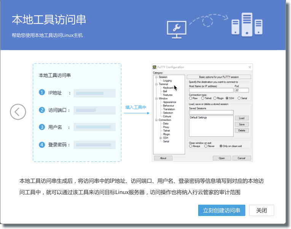
Task: Click the number 1 IP地址 step icon
Action: [42, 93]
